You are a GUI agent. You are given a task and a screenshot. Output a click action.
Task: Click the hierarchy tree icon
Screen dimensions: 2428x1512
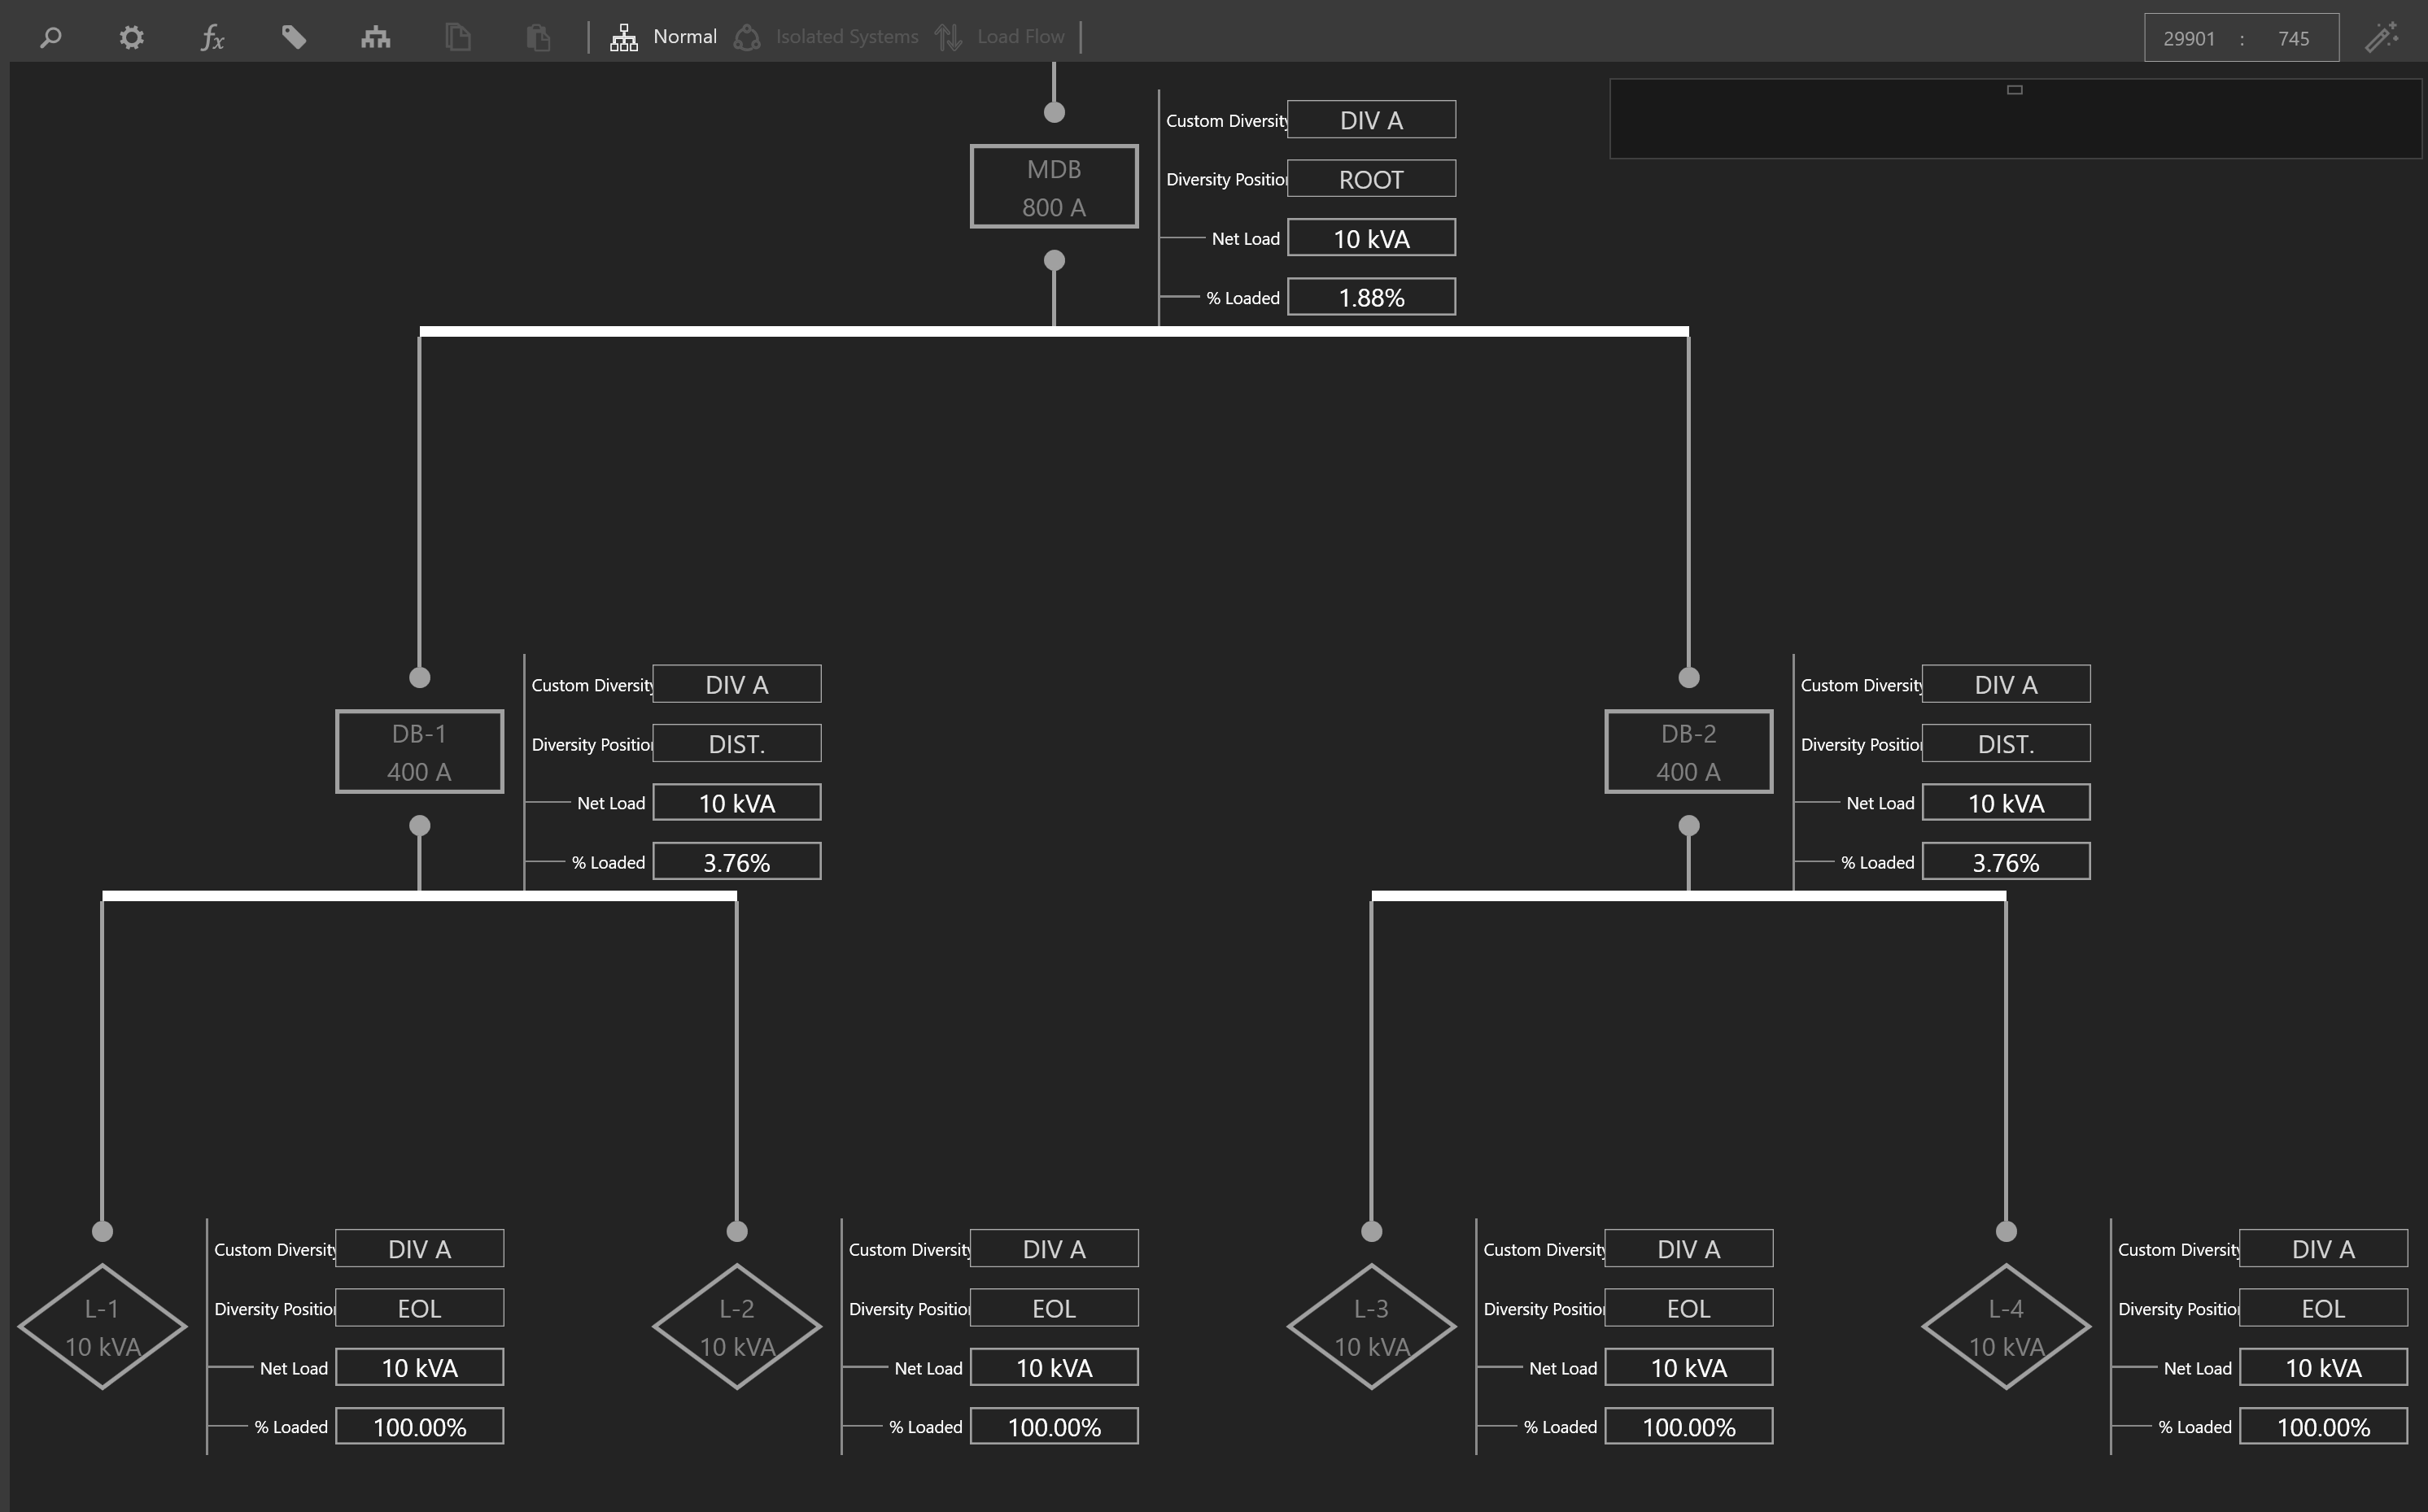pyautogui.click(x=375, y=38)
